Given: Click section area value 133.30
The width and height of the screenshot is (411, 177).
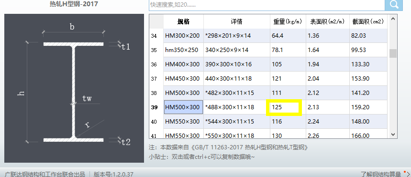Looking at the screenshot, I should click(x=368, y=64).
